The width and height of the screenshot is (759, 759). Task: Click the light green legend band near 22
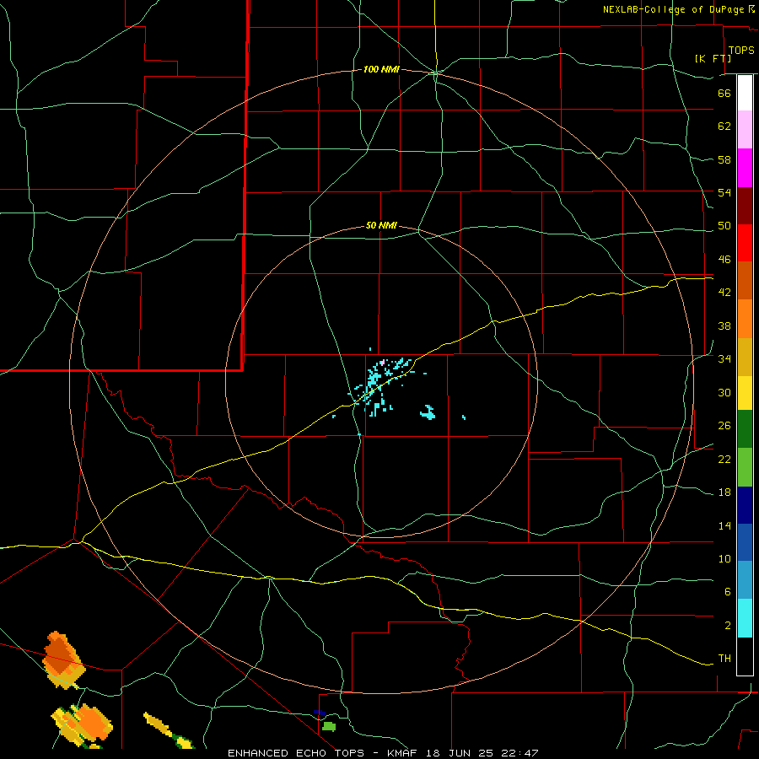[745, 467]
